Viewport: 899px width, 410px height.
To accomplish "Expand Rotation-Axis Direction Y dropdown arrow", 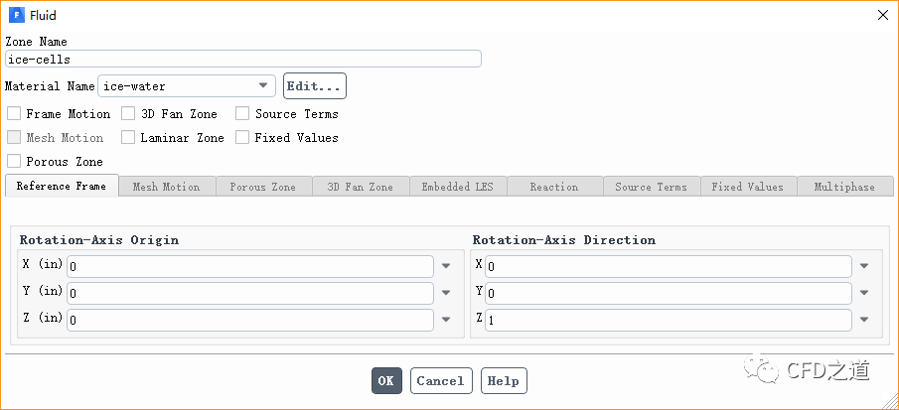I will pyautogui.click(x=864, y=293).
